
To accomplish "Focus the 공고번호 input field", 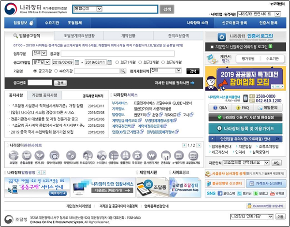I will pyautogui.click(x=40, y=82).
